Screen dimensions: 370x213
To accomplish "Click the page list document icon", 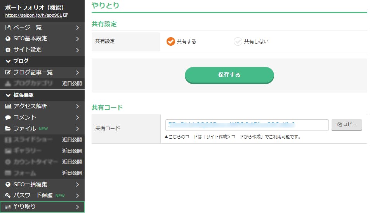I will point(8,27).
